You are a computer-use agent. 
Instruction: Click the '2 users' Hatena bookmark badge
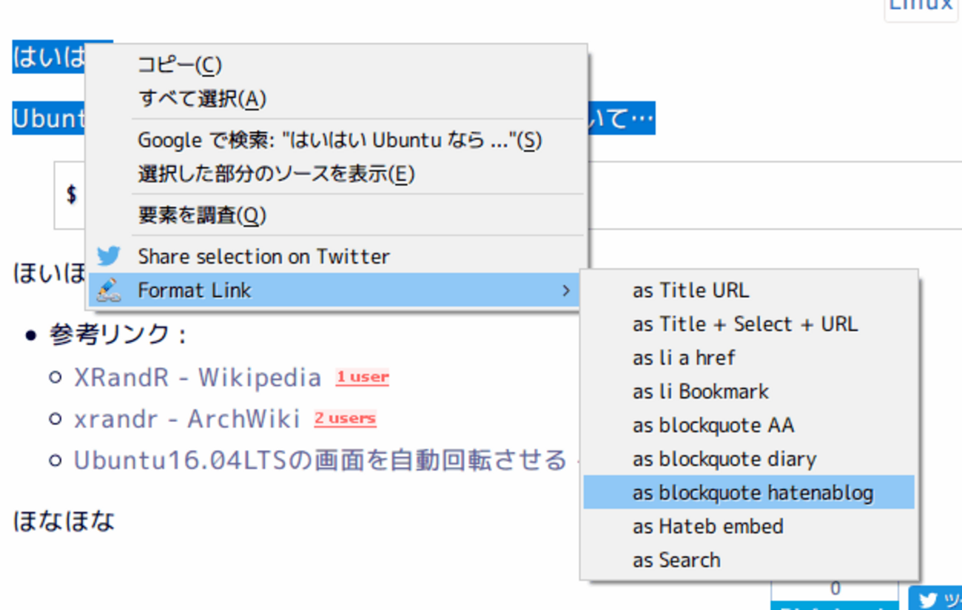345,419
